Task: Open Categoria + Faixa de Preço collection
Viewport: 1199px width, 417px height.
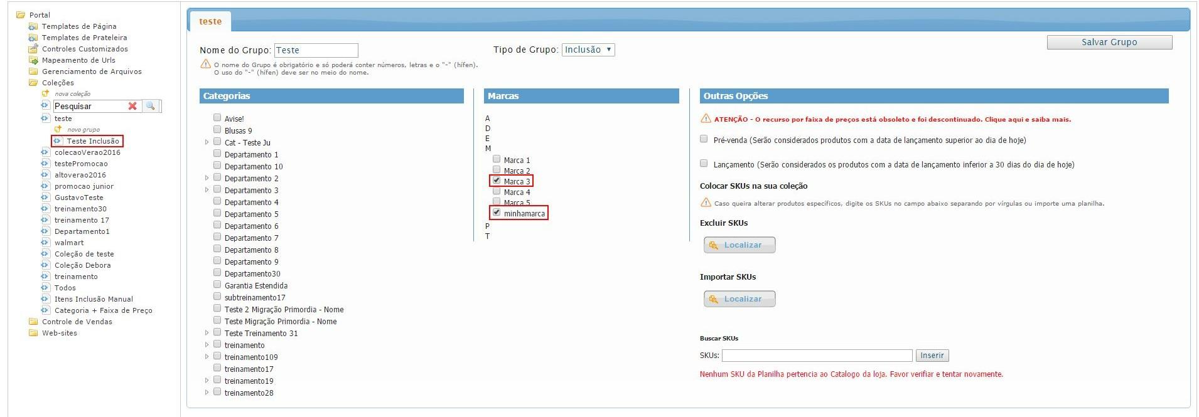Action: [x=104, y=310]
